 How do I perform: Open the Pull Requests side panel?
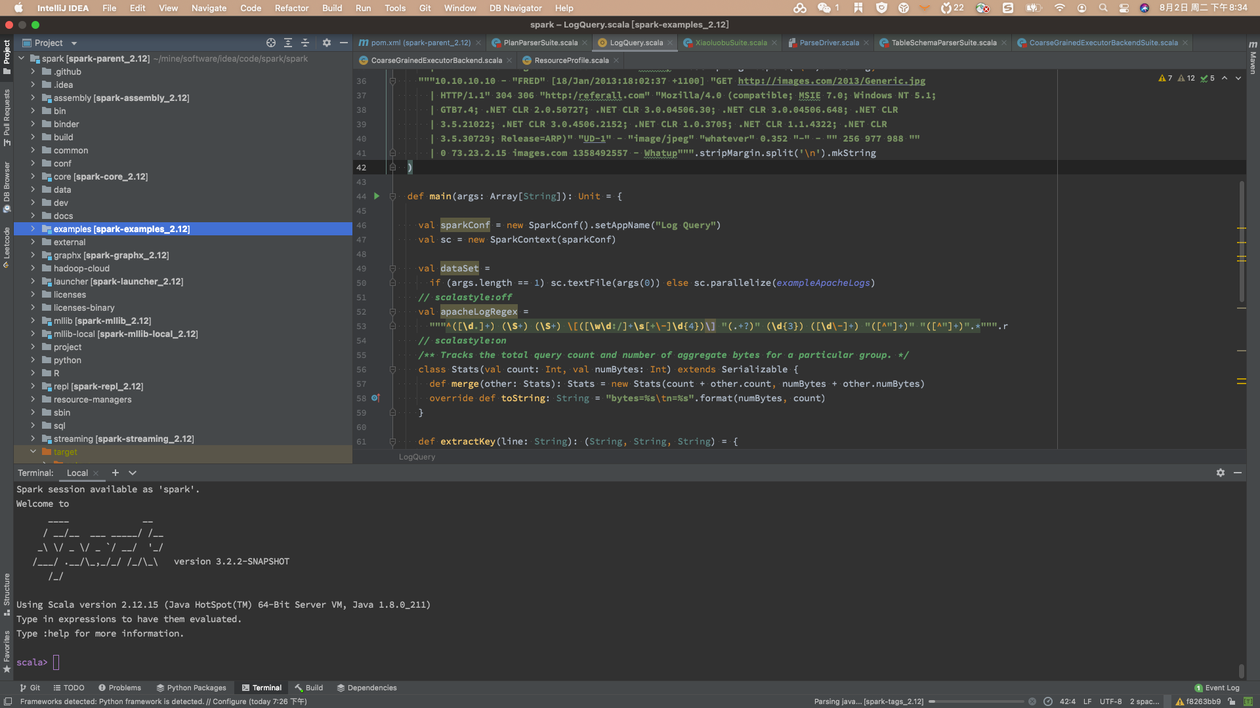pos(7,117)
